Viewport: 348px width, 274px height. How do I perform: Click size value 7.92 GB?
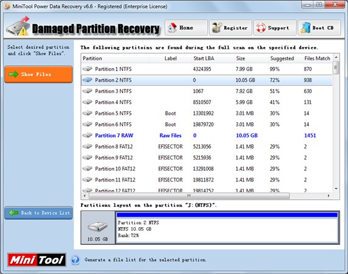pyautogui.click(x=244, y=91)
